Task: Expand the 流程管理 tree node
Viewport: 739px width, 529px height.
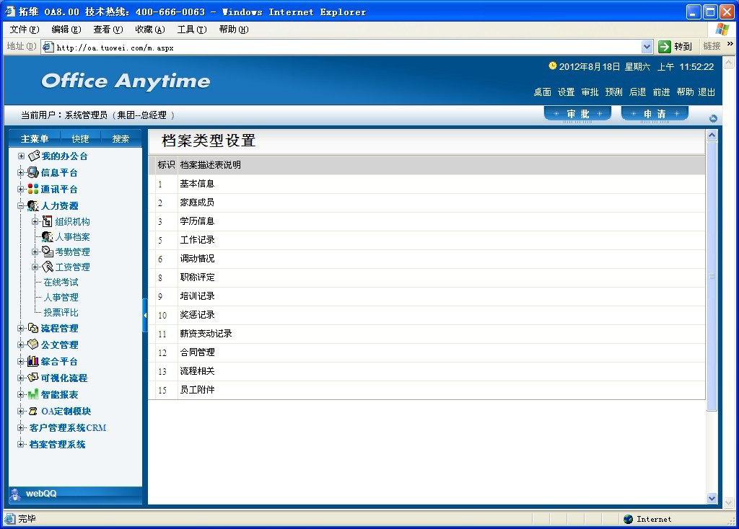Action: point(21,328)
